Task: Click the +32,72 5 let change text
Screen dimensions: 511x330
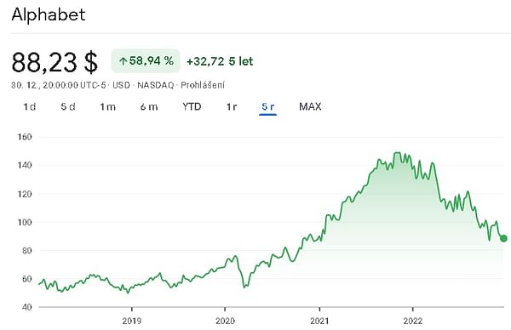Action: pyautogui.click(x=220, y=61)
